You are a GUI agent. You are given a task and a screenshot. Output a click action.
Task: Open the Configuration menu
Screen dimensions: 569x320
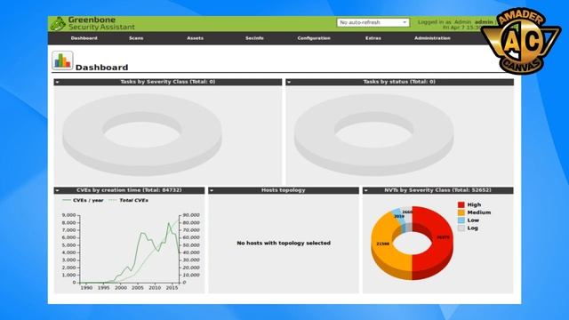(x=314, y=38)
